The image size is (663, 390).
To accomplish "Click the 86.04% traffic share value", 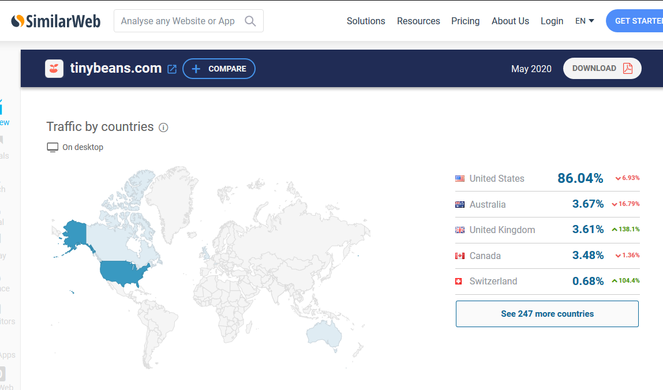I will point(580,178).
